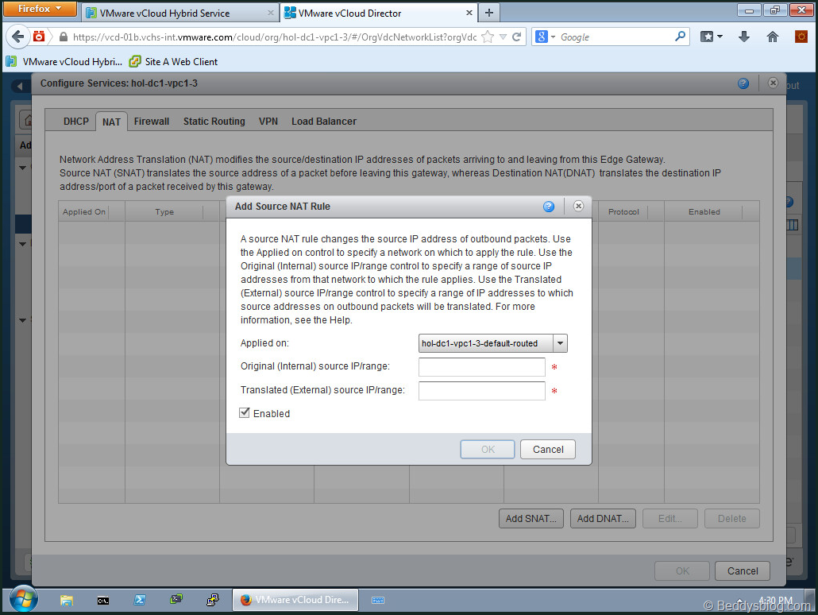The width and height of the screenshot is (818, 615).
Task: Select the NAT tab
Action: [111, 122]
